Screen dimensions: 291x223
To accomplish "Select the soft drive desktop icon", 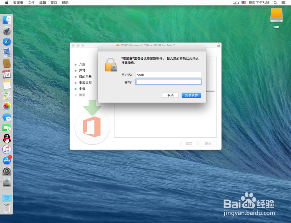I will 276,18.
